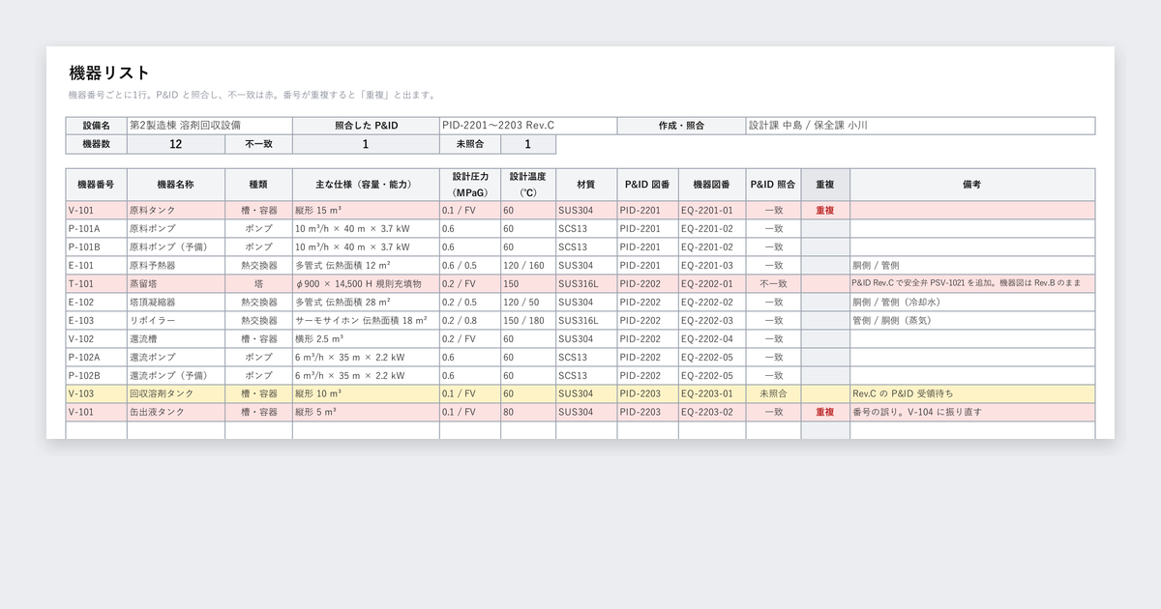1161x609 pixels.
Task: Click the 未照合 count cell
Action: 528,144
